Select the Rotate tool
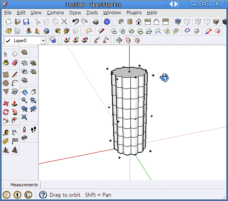Screen dimensions: 228x201 point(6,112)
